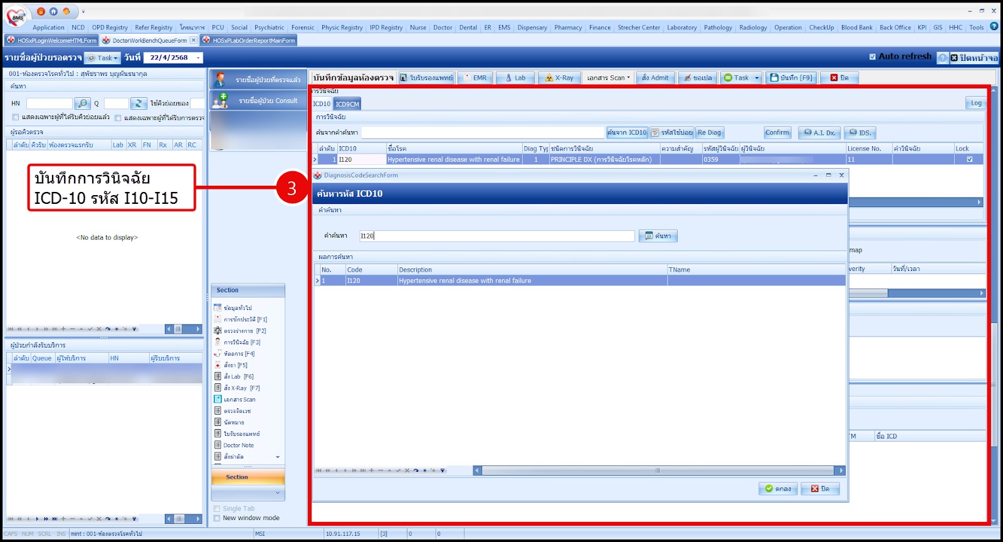Click the Confirm button

click(x=777, y=132)
